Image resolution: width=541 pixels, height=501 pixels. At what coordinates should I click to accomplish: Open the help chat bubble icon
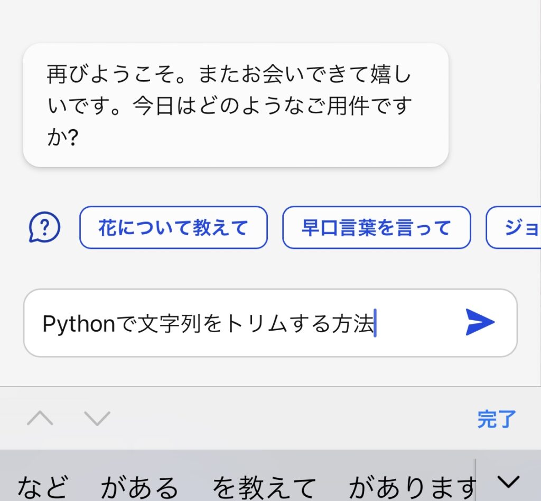[44, 227]
